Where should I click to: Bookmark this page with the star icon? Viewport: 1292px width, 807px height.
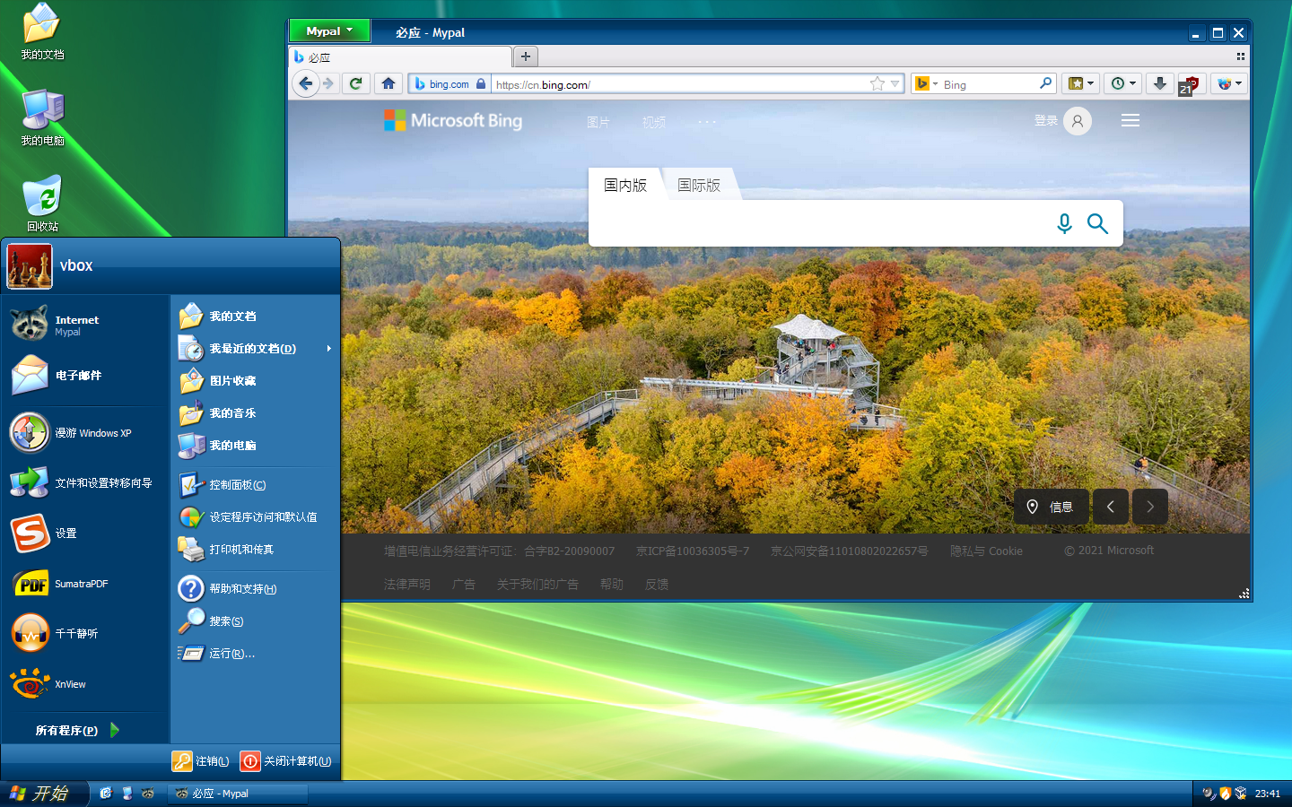877,83
